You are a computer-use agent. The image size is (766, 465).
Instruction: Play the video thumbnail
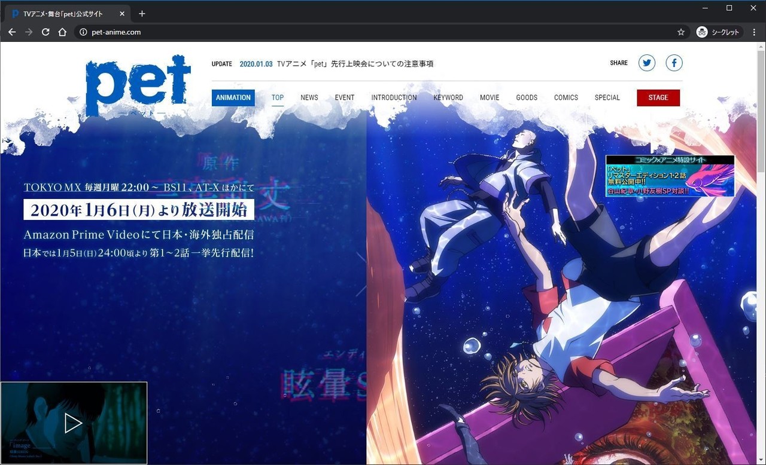[x=74, y=423]
